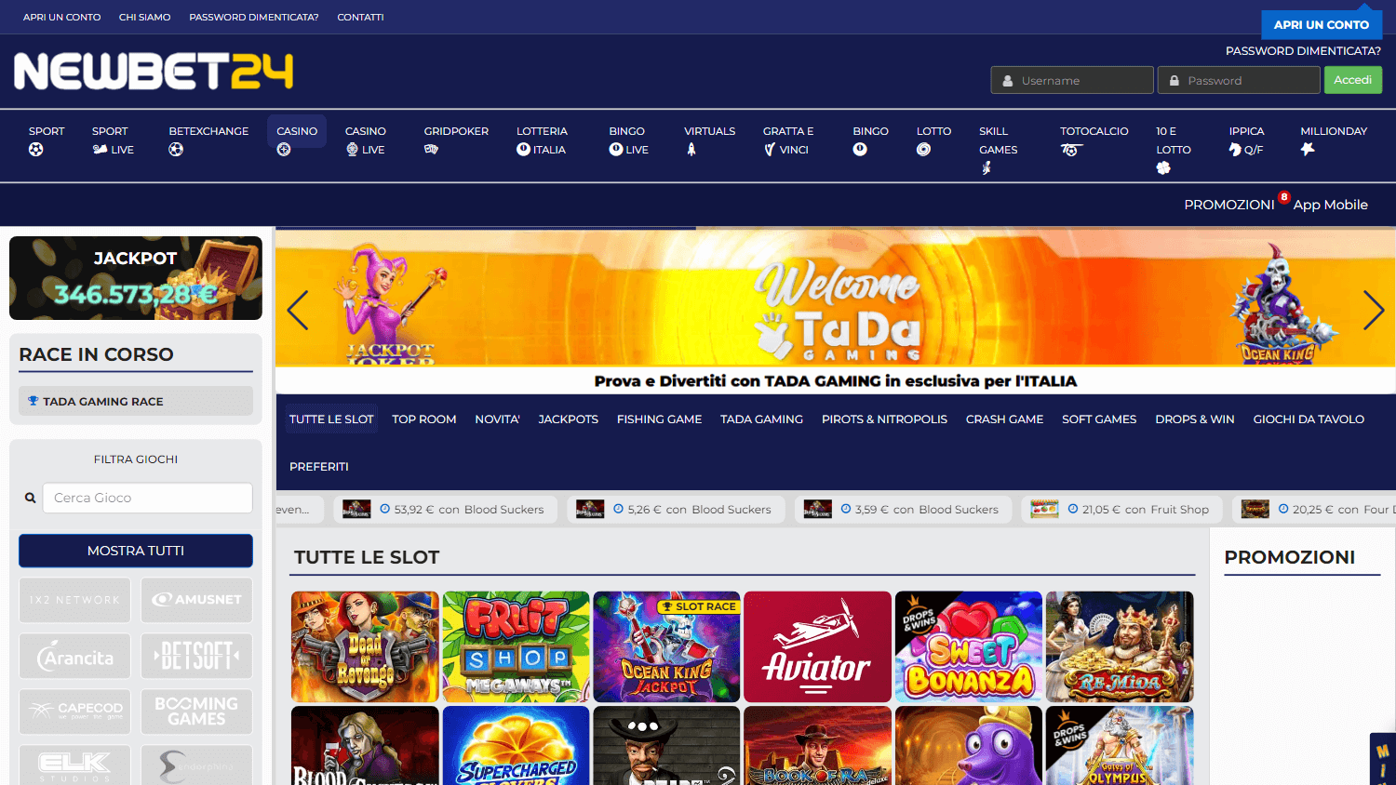This screenshot has height=785, width=1396.
Task: Open Password Dimenticata link under Apri un Conto
Action: [x=1303, y=51]
